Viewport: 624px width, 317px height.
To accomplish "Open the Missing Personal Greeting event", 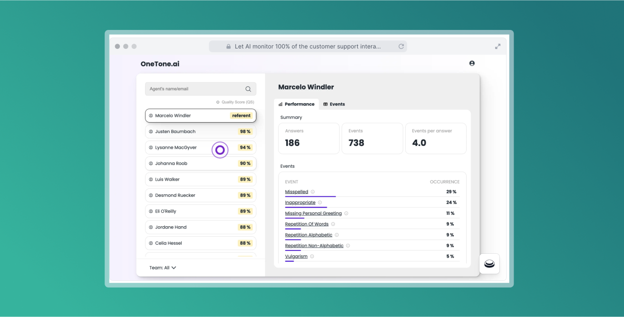I will 312,213.
